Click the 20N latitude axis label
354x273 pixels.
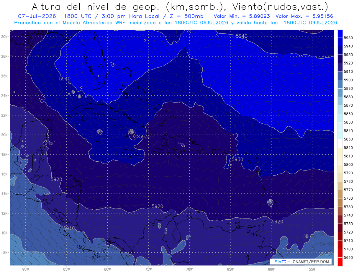[x=4, y=135]
